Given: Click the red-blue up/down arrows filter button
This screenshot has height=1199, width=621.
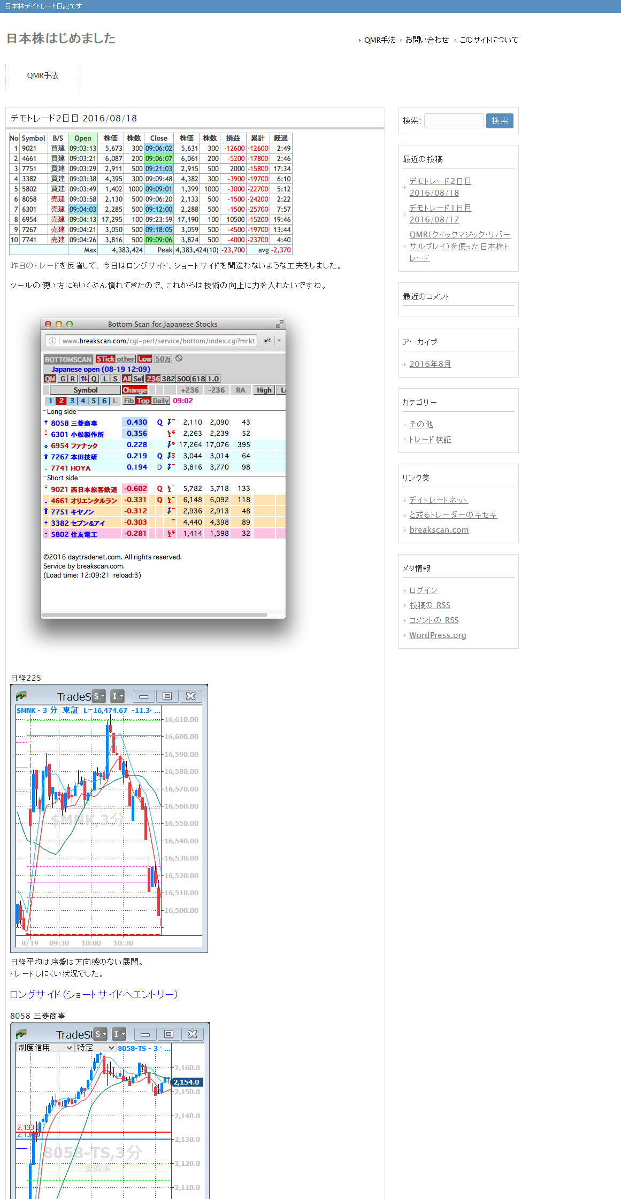Looking at the screenshot, I should click(x=84, y=379).
